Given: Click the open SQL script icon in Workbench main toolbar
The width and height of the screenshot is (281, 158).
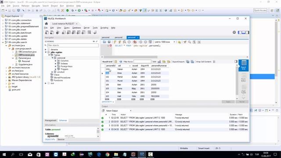Looking at the screenshot, I should click(52, 32).
